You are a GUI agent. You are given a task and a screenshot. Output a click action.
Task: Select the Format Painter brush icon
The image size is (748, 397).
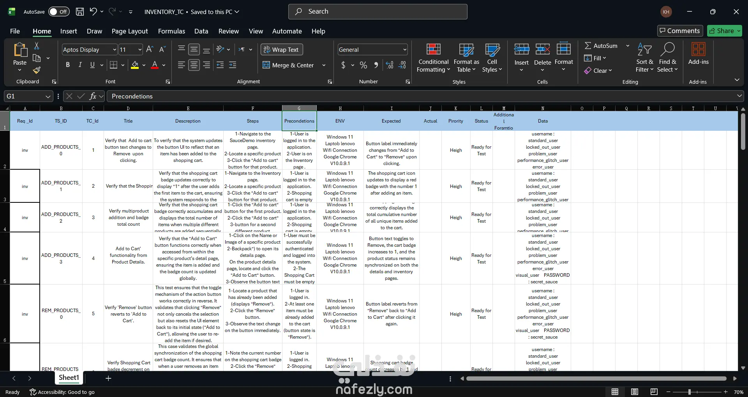pos(37,70)
